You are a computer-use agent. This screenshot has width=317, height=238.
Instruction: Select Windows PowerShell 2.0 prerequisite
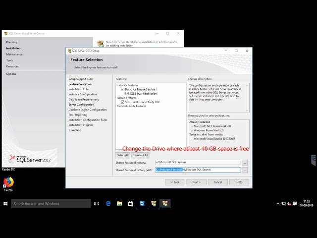[x=209, y=130]
